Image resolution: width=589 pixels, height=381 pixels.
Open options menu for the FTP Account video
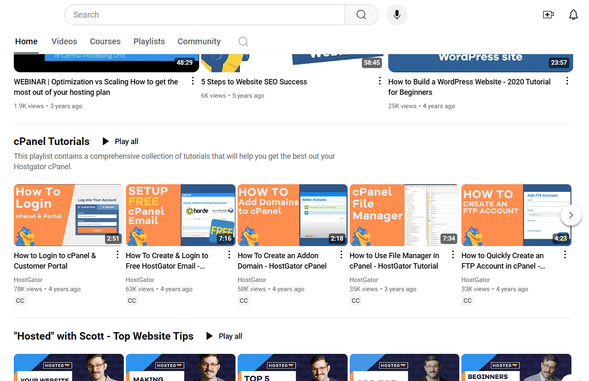click(565, 254)
